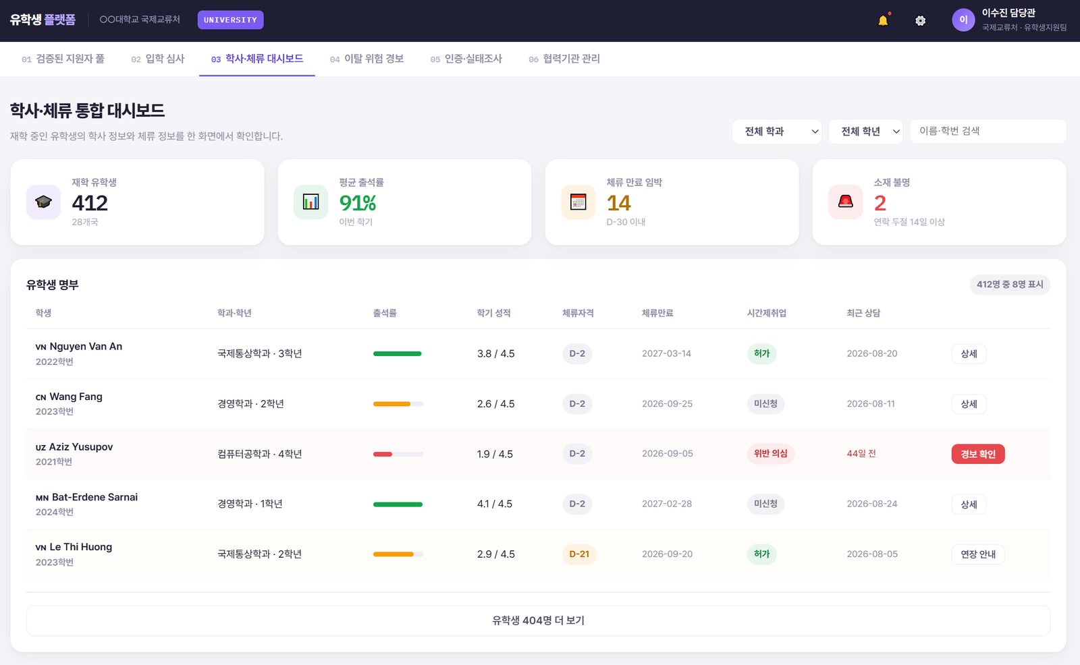The width and height of the screenshot is (1080, 665).
Task: Focus the 이름·학번 검색 search field
Action: [988, 132]
